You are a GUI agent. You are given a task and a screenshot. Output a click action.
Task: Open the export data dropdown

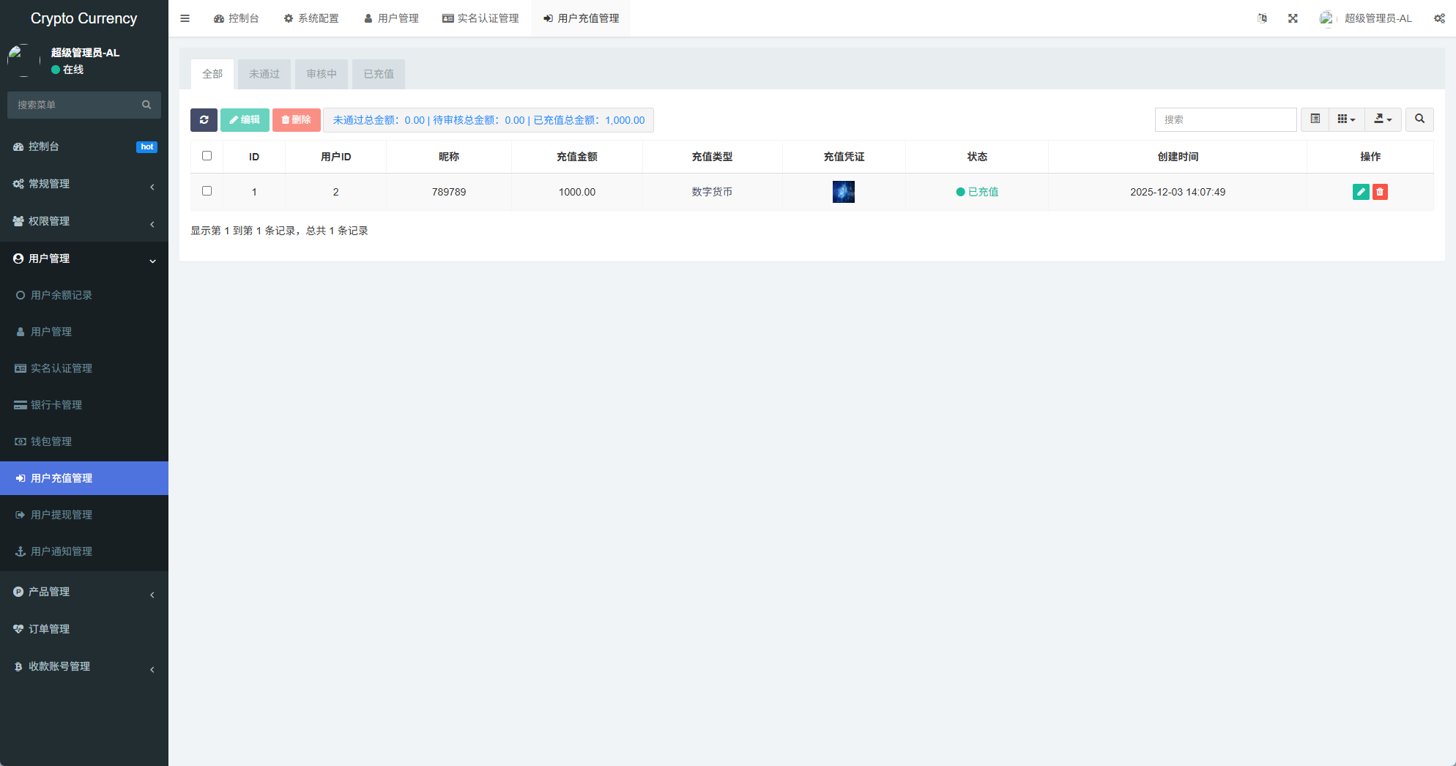(x=1383, y=119)
